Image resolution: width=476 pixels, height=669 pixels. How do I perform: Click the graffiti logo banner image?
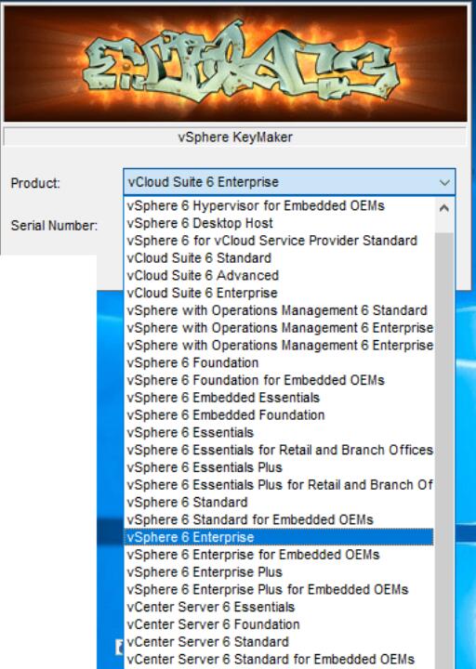pyautogui.click(x=235, y=63)
